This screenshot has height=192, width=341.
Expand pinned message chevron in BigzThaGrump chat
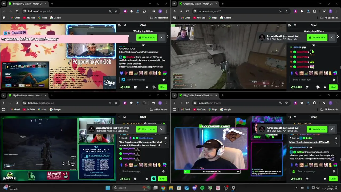165,143
